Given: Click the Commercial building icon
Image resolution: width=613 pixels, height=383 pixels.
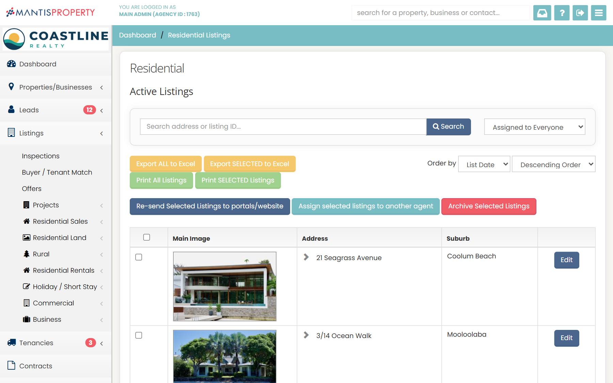Looking at the screenshot, I should click(27, 303).
